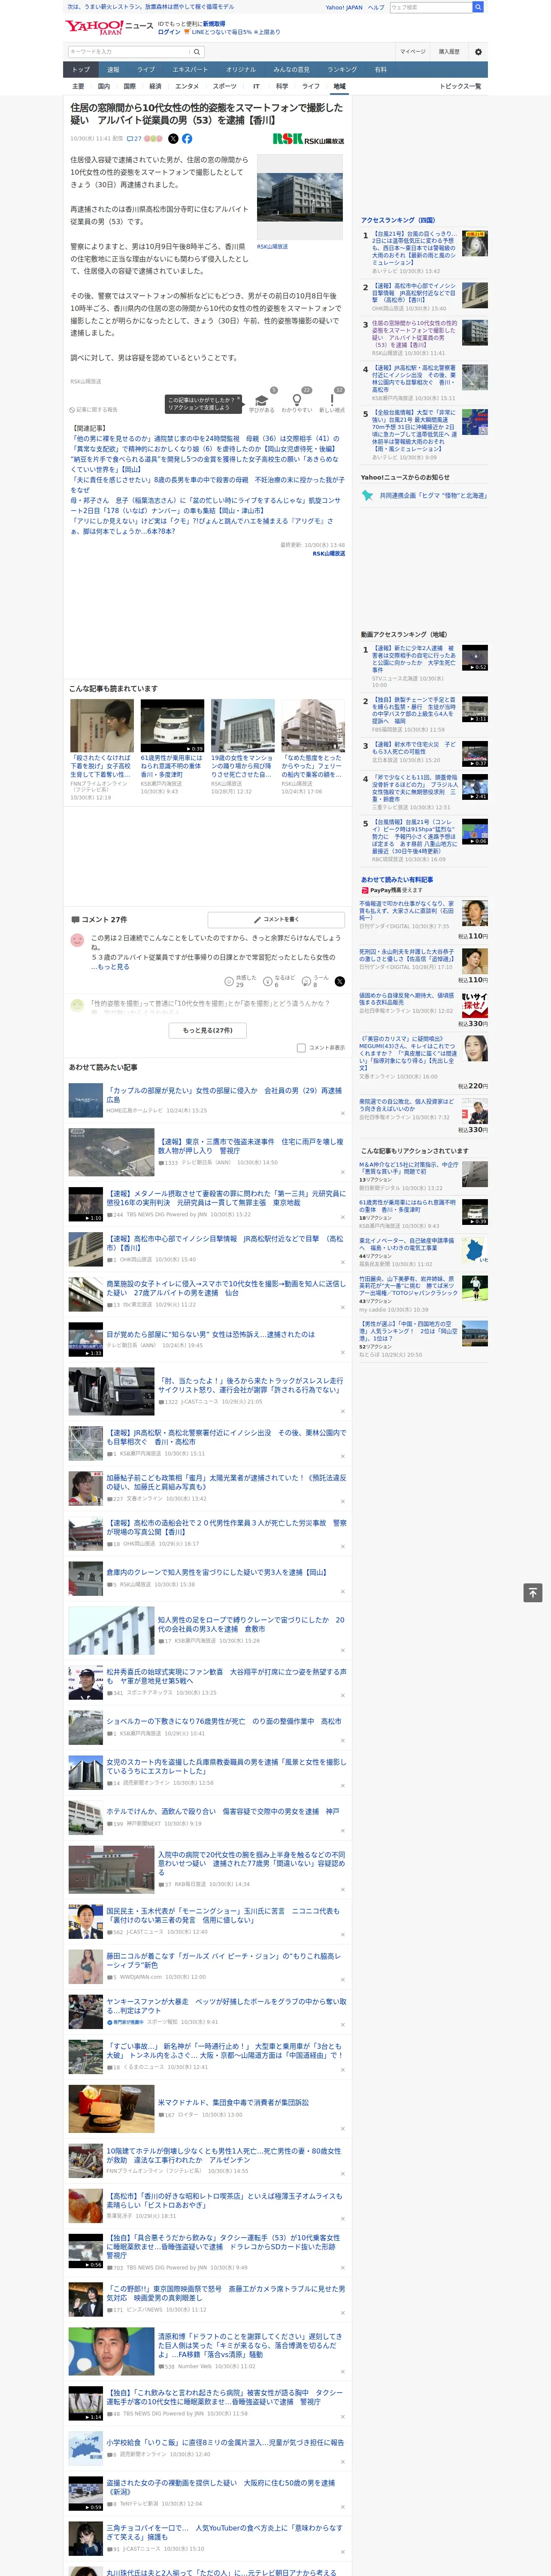Viewport: 551px width, 2576px height.
Task: Share the first comment on X
Action: pos(339,981)
